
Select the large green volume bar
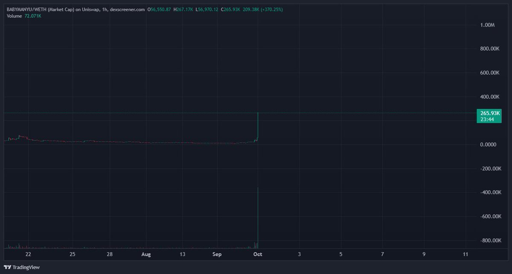tap(258, 217)
